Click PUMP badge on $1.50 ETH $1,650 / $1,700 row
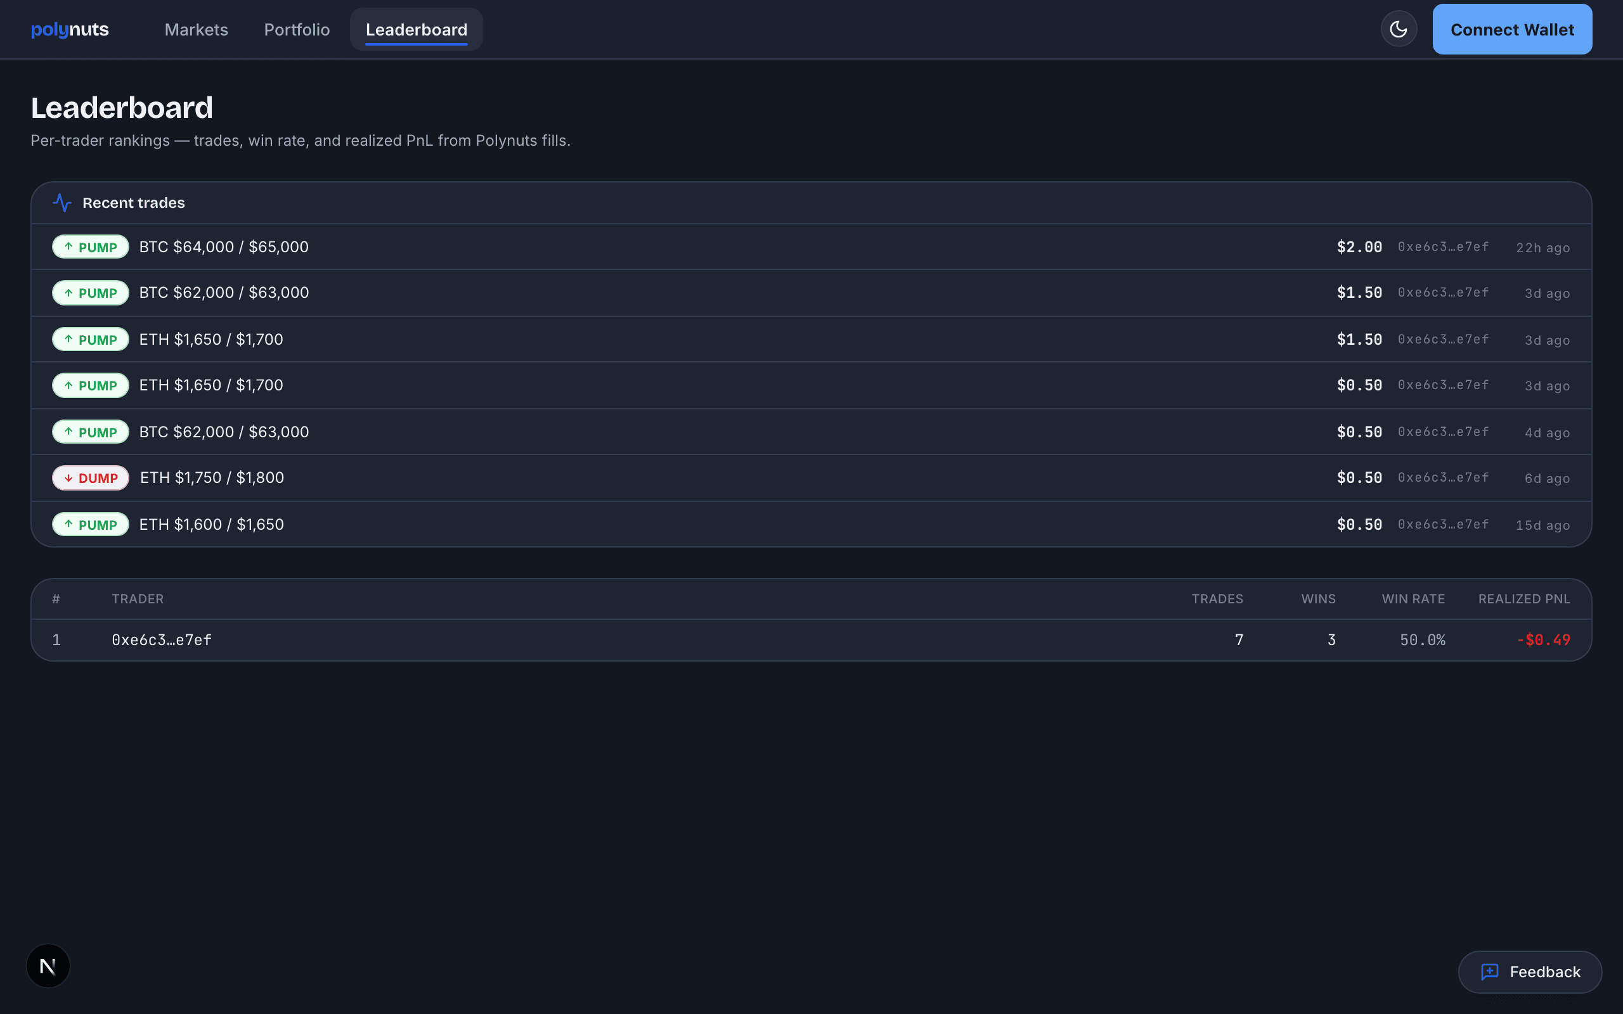 91,339
